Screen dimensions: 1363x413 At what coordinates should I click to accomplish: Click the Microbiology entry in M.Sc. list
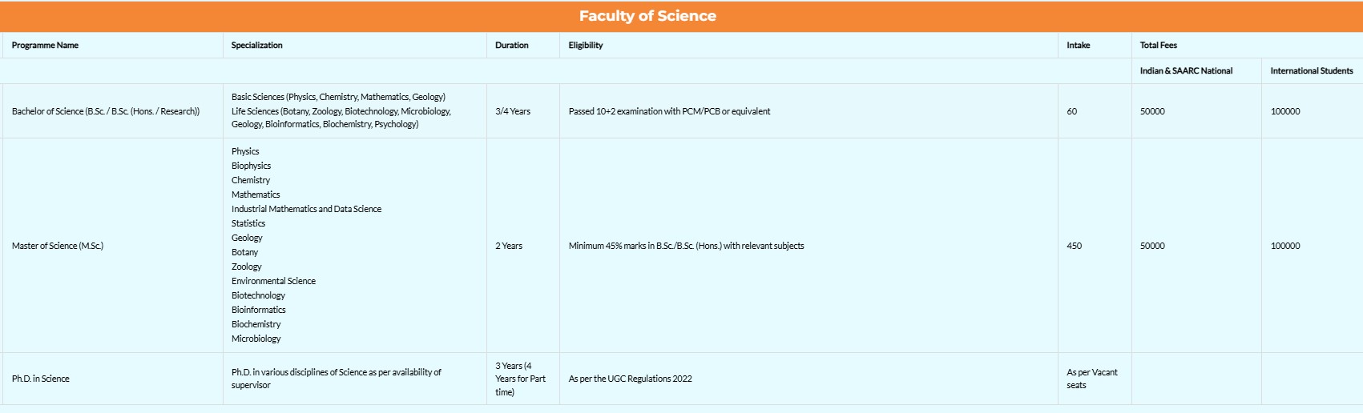(256, 339)
